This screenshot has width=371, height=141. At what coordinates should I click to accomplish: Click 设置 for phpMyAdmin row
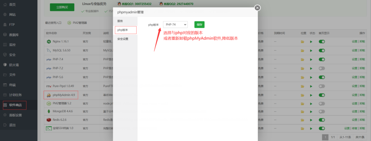coord(354,95)
